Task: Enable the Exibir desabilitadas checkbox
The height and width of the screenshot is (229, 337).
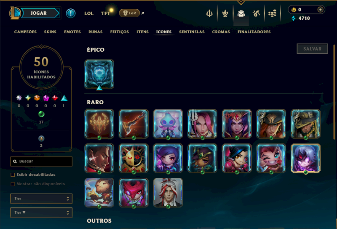Action: (x=13, y=175)
